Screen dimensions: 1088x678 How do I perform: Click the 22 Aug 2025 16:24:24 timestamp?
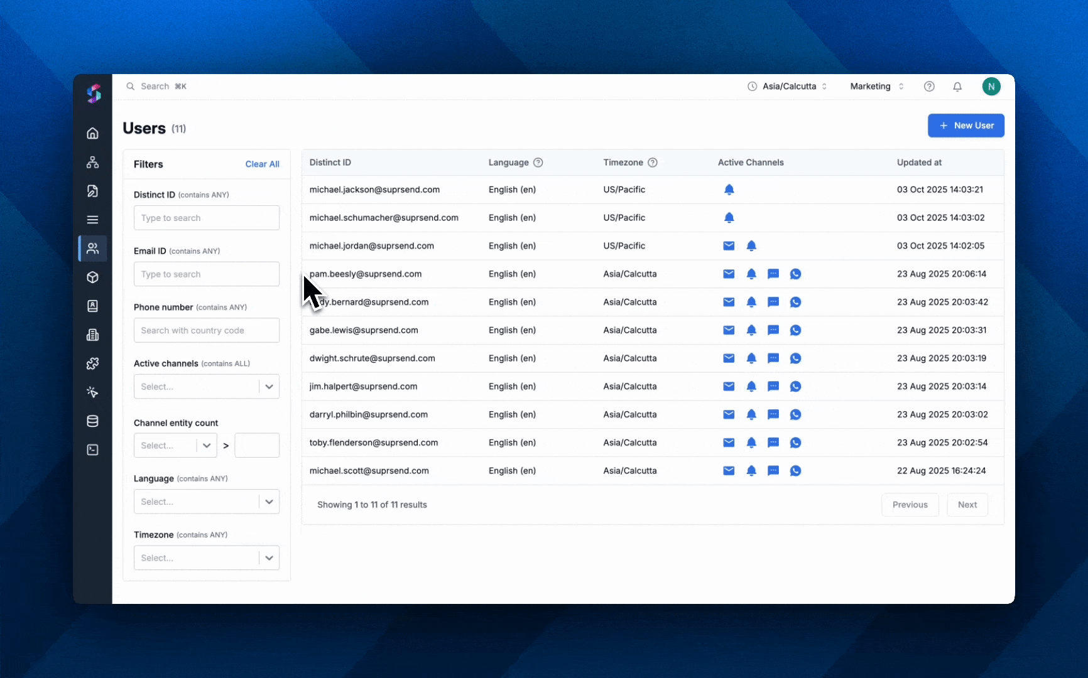(941, 471)
